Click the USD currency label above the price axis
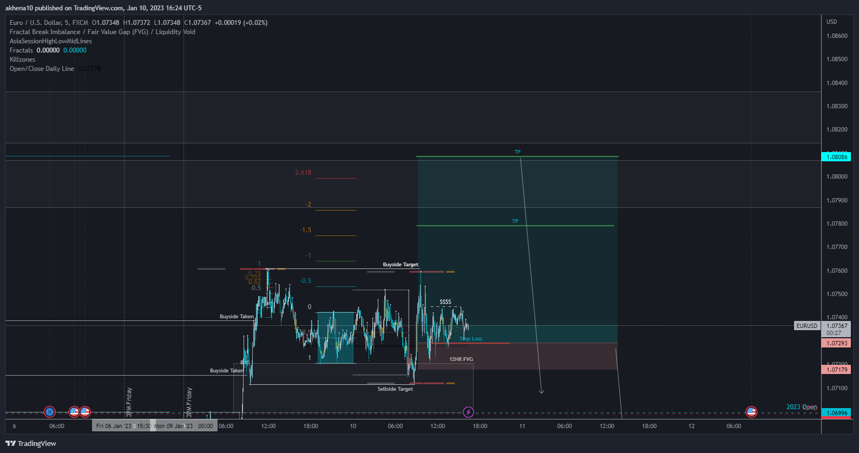This screenshot has height=453, width=859. pyautogui.click(x=831, y=22)
